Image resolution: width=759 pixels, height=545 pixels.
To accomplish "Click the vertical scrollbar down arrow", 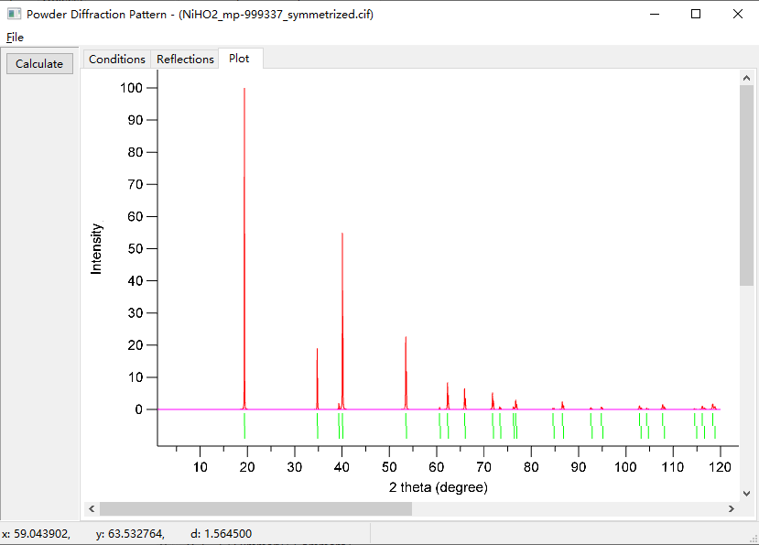I will pos(746,492).
